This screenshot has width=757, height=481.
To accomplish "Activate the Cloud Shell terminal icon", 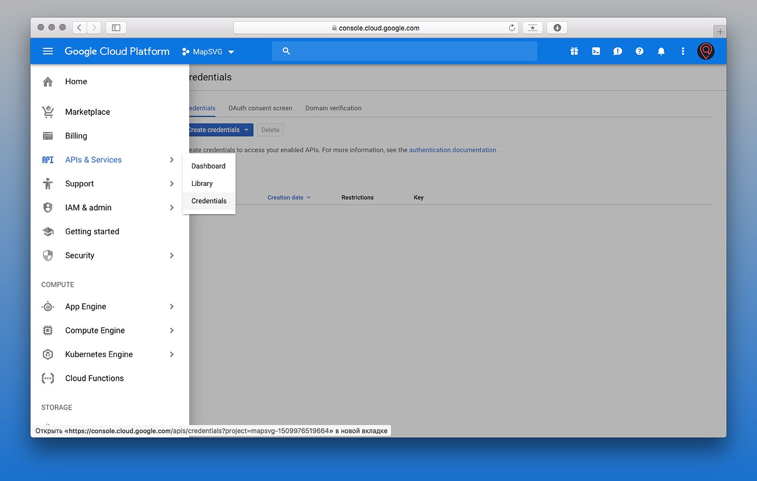I will [x=596, y=51].
